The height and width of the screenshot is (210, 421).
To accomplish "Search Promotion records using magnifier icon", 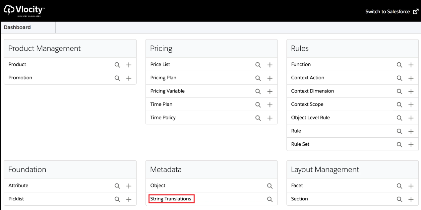I will pyautogui.click(x=117, y=78).
